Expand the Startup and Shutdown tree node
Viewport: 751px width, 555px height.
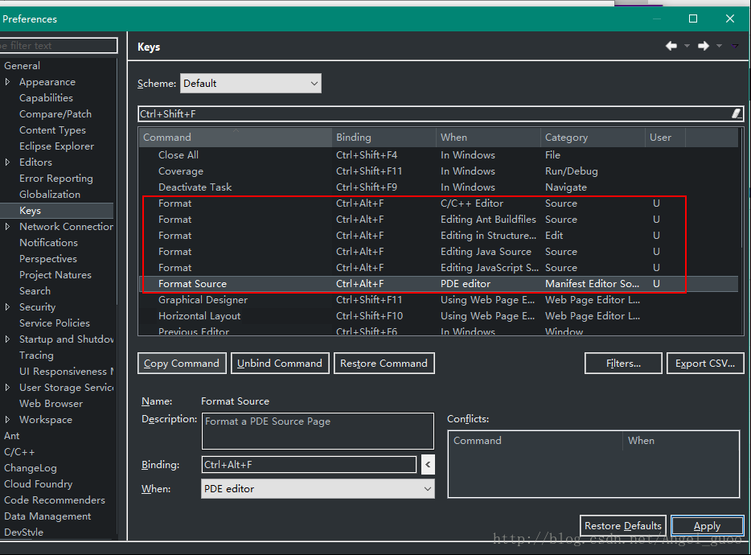pos(7,339)
